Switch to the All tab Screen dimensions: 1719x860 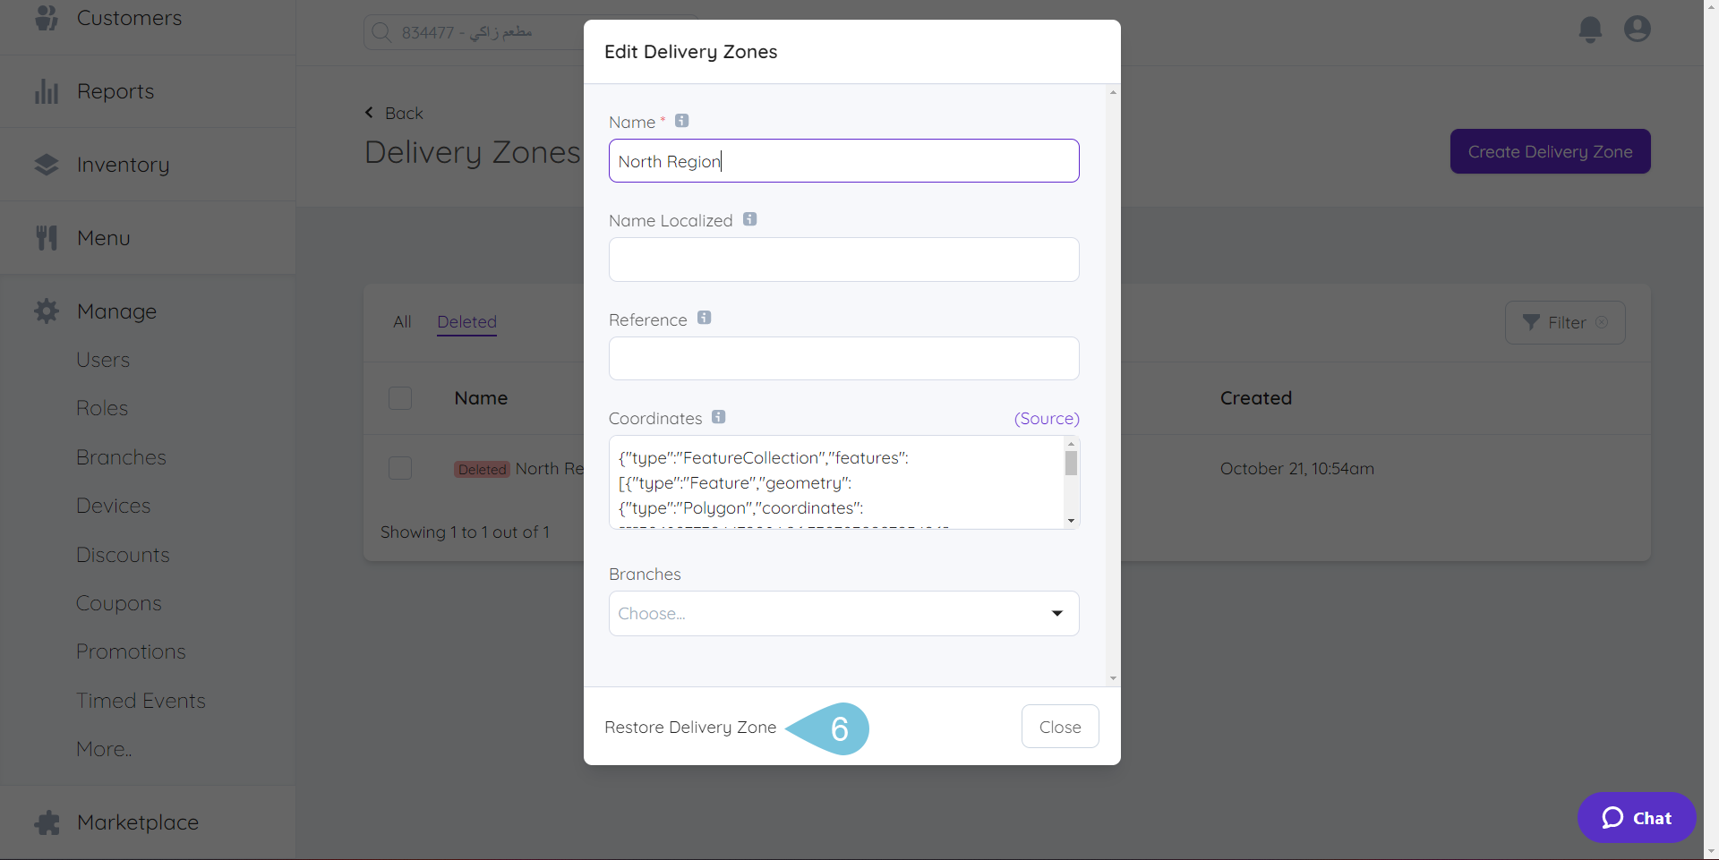[x=401, y=322]
